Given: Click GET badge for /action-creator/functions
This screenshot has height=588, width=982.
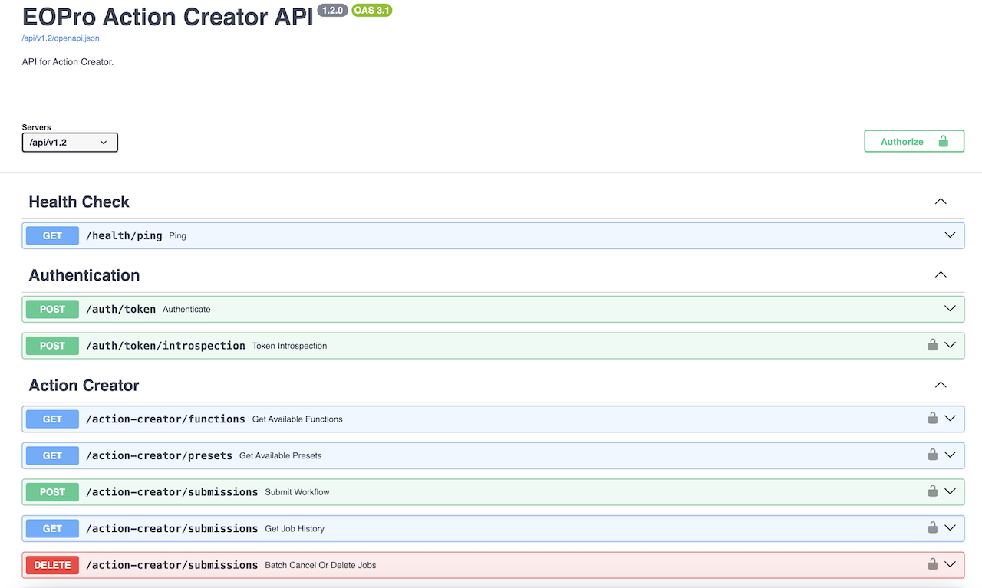Looking at the screenshot, I should coord(52,419).
